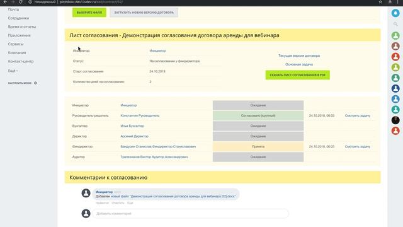Expand the Ещё menu in the sidebar

tap(13, 71)
